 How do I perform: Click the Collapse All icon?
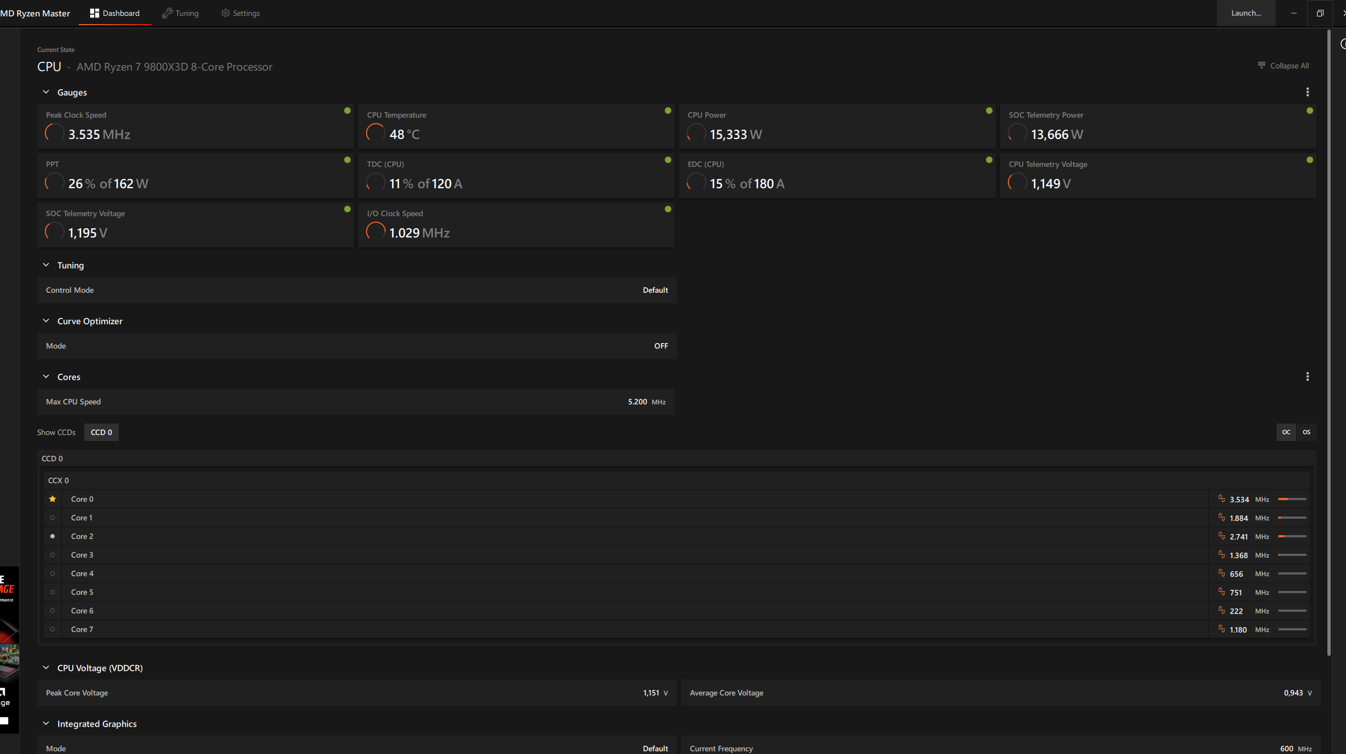1261,65
